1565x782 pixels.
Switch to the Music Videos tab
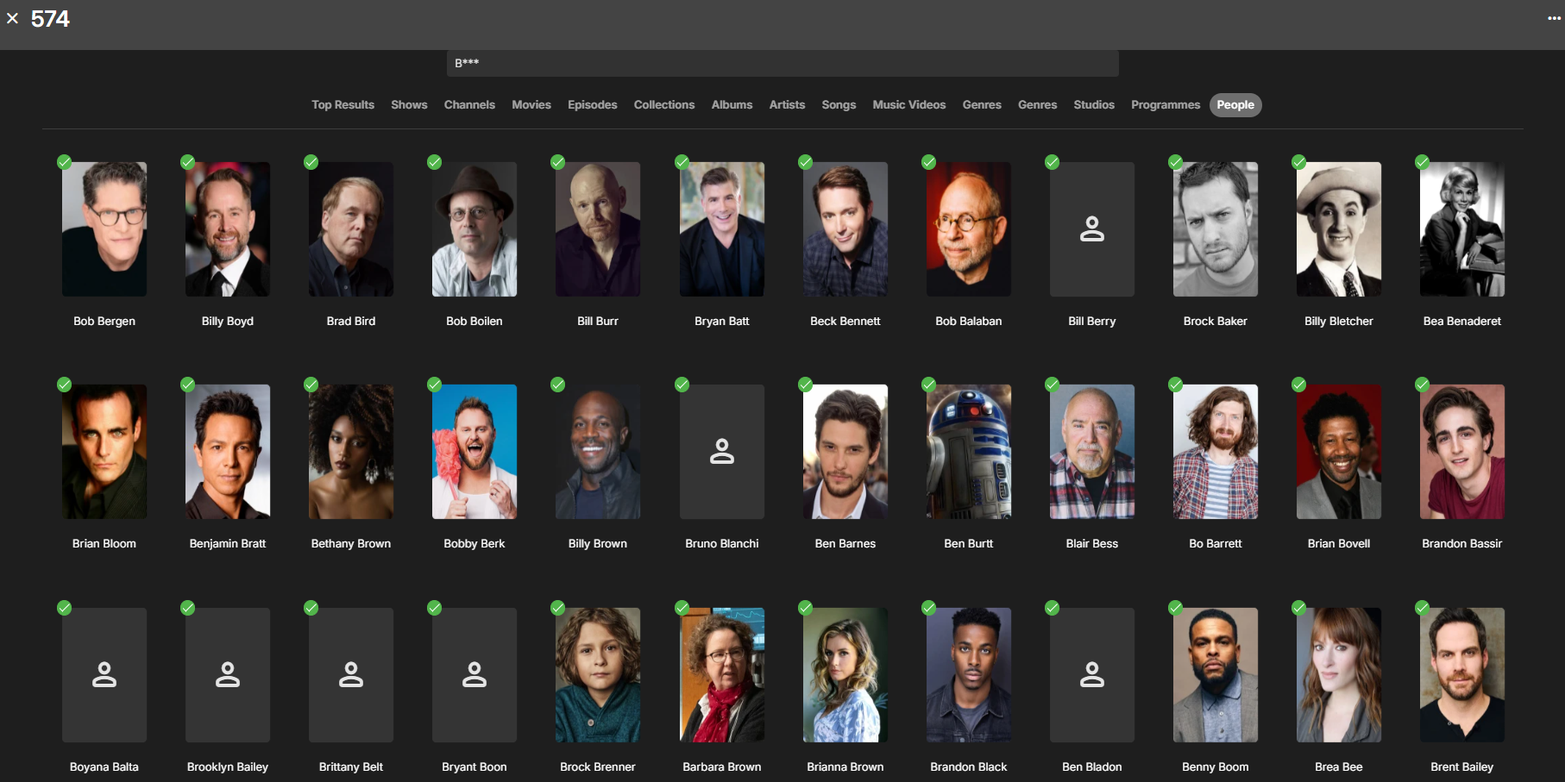(x=909, y=105)
